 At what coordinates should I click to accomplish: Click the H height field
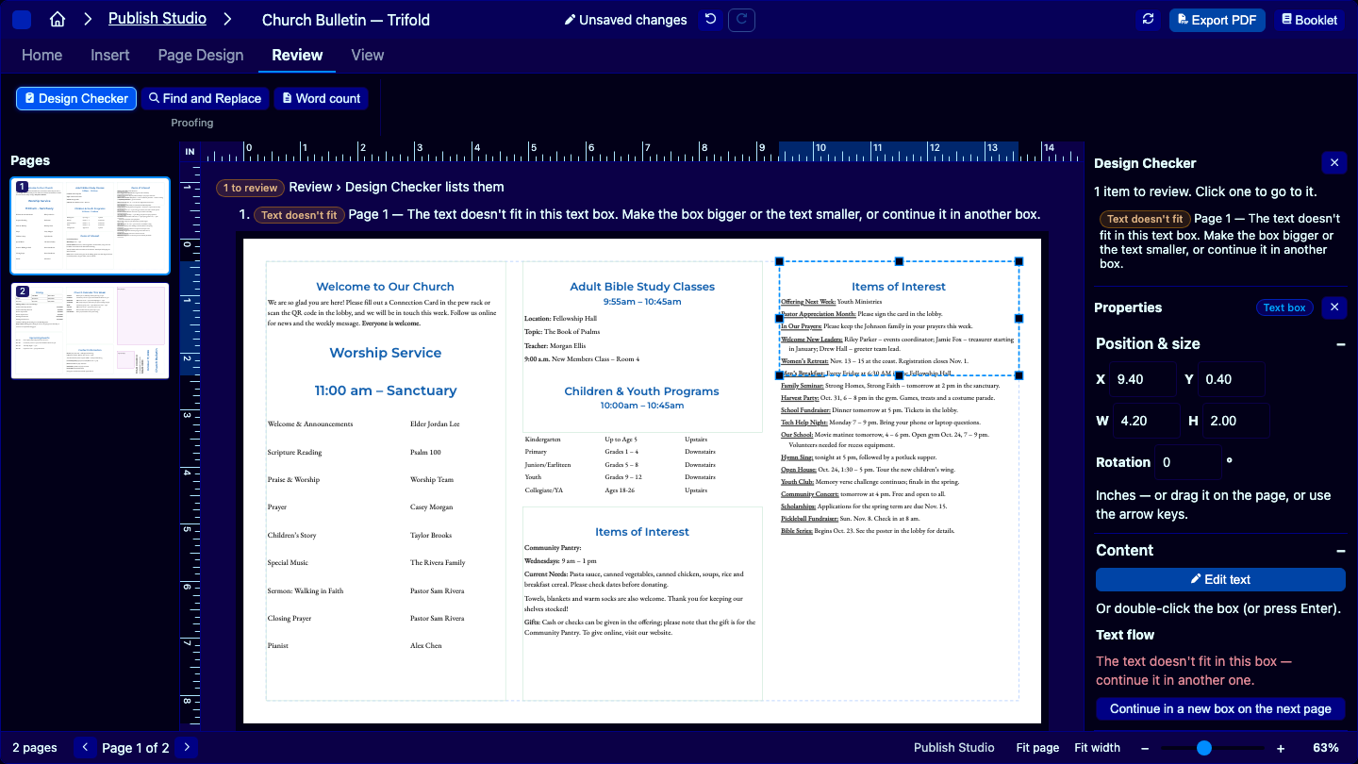(x=1236, y=421)
